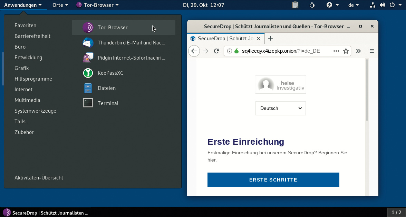This screenshot has width=406, height=217.
Task: Open the accessibility menu in top panel
Action: [332, 5]
